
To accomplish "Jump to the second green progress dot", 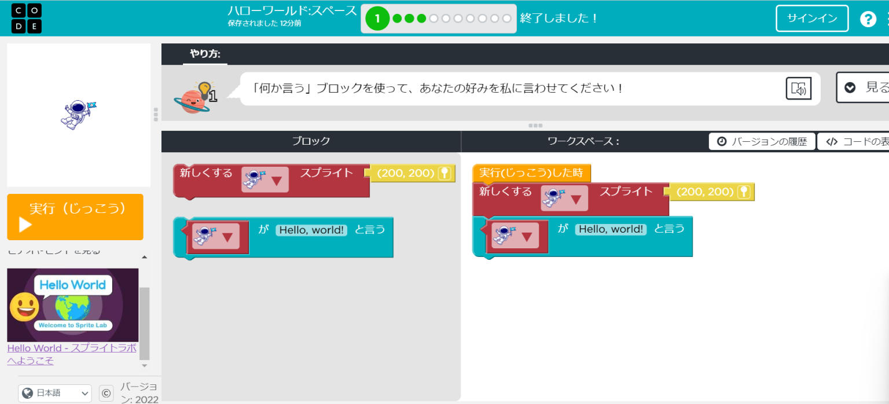I will click(409, 19).
